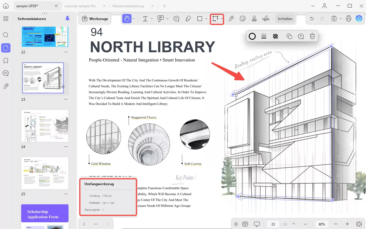Open the UPDF AI assistant
The height and width of the screenshot is (229, 366).
coord(359,19)
